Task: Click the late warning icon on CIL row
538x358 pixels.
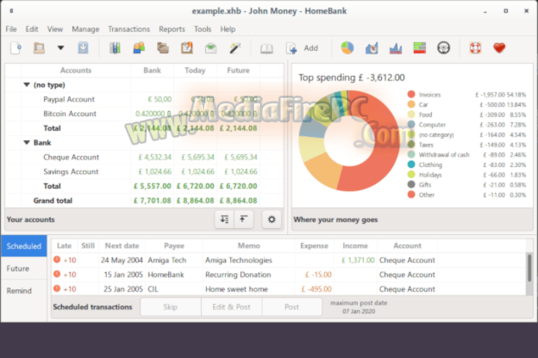Action: coord(57,289)
